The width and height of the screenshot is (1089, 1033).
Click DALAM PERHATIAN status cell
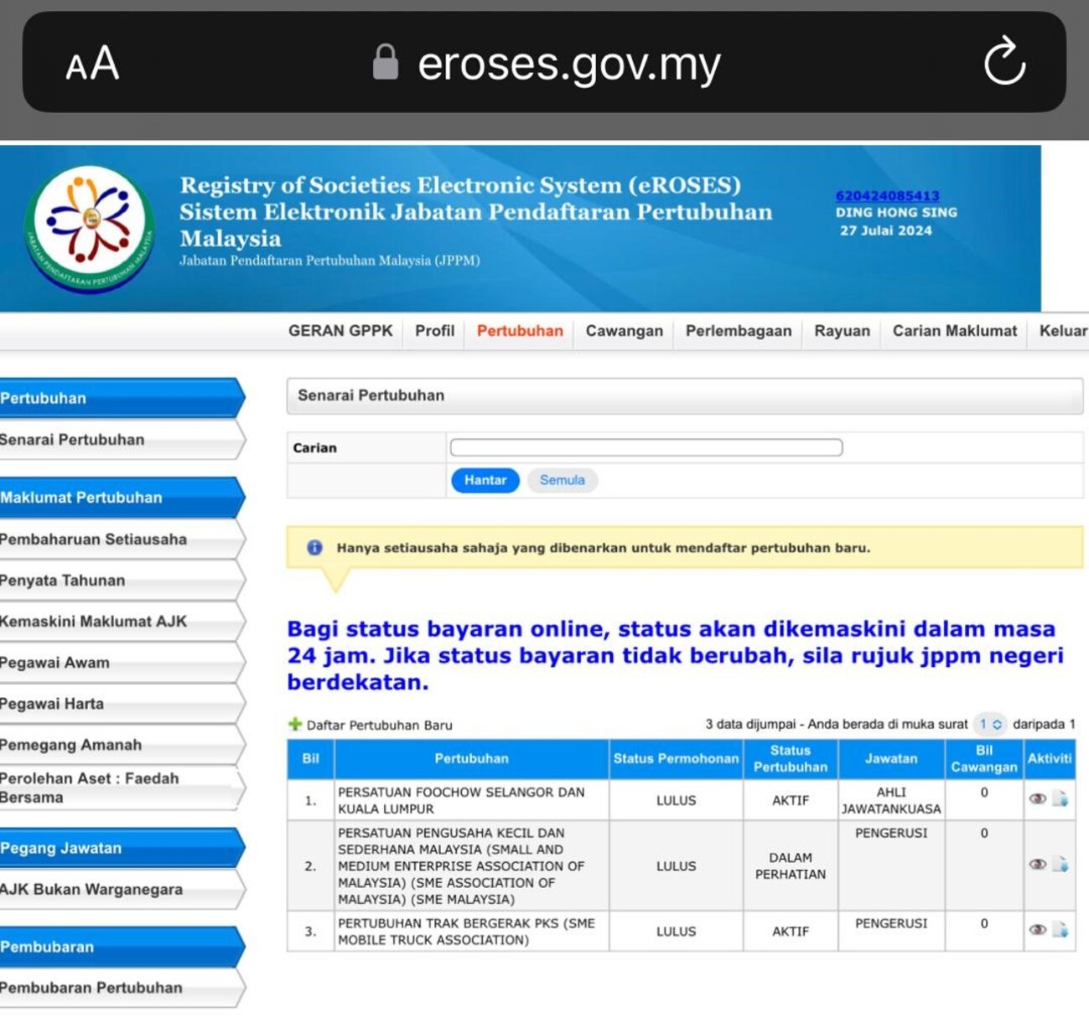coord(790,865)
